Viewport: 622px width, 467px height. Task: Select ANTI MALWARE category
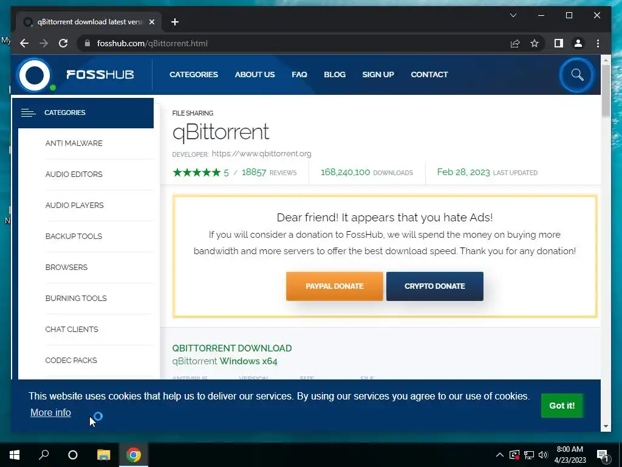73,144
